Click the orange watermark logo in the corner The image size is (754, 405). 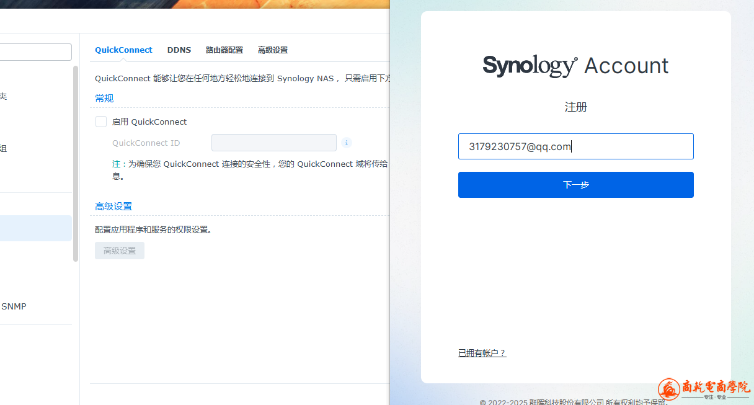point(704,389)
